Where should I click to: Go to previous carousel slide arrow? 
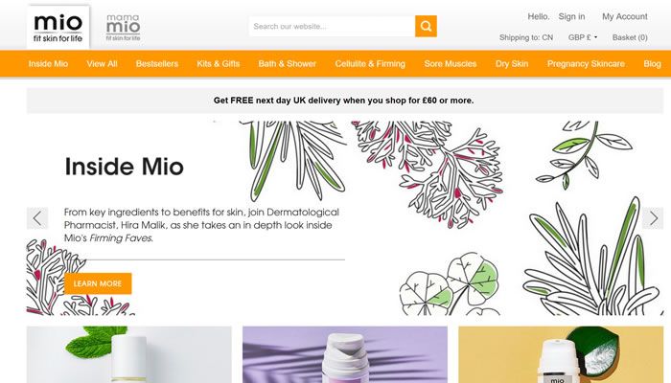click(37, 218)
